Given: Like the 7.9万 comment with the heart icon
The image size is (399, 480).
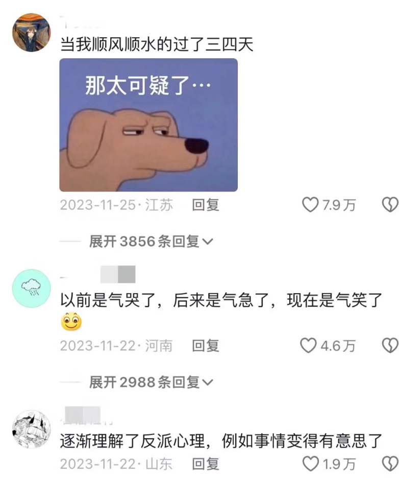Looking at the screenshot, I should pos(310,205).
